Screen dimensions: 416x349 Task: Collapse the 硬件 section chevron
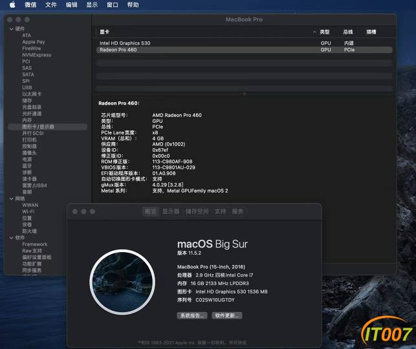coord(11,29)
